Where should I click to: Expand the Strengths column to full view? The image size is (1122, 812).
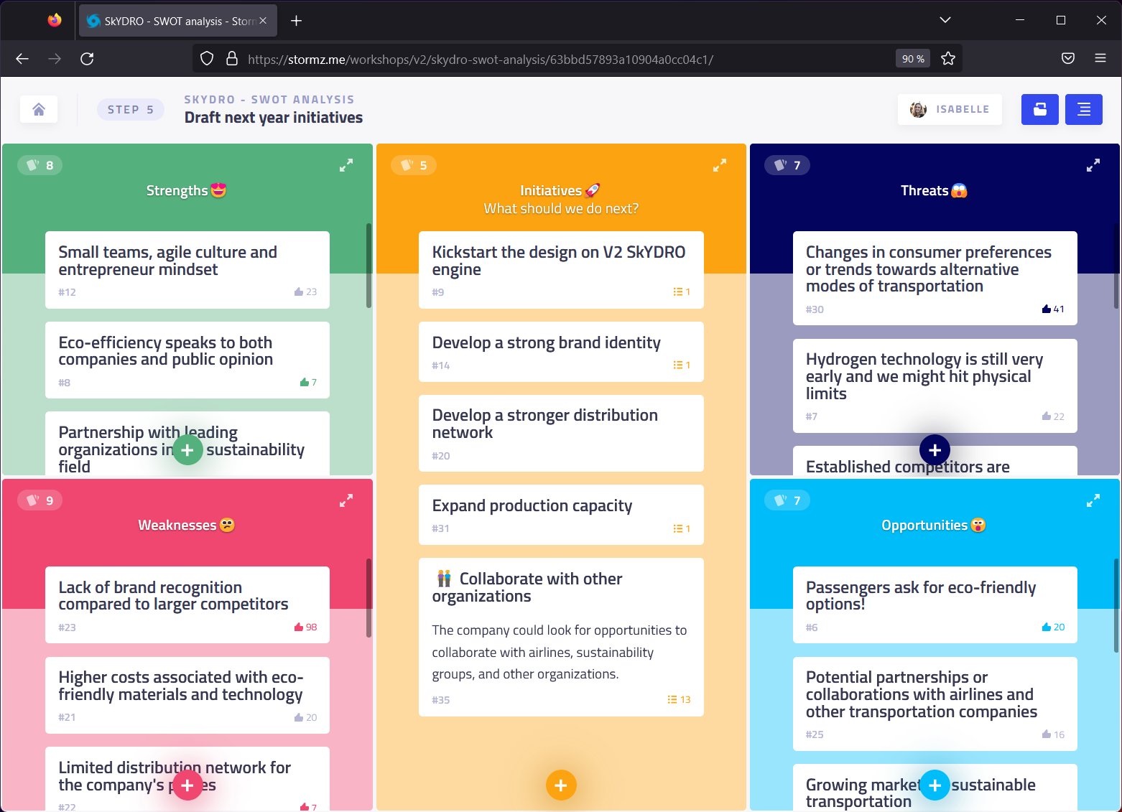[346, 165]
